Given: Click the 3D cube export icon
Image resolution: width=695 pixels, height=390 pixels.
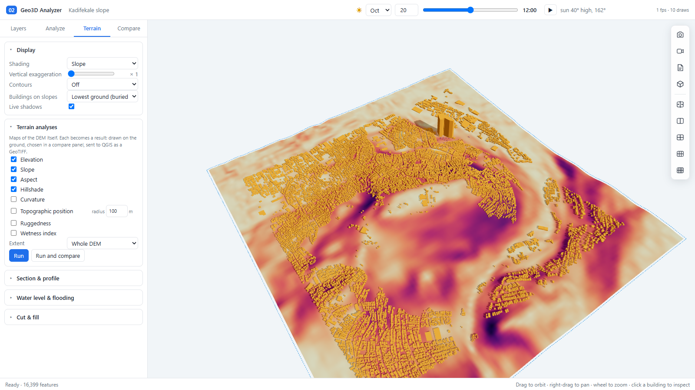Looking at the screenshot, I should pyautogui.click(x=680, y=84).
